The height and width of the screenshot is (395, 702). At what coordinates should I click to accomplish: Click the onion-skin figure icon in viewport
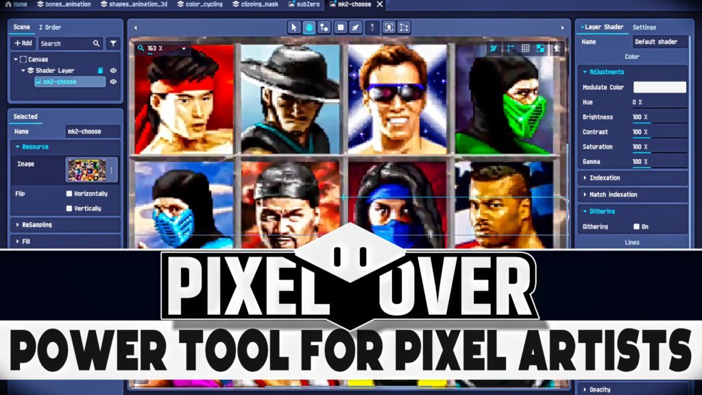[557, 49]
